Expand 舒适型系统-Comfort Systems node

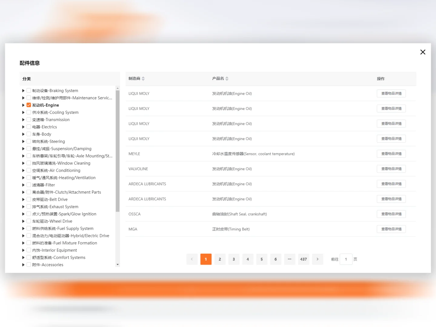23,257
